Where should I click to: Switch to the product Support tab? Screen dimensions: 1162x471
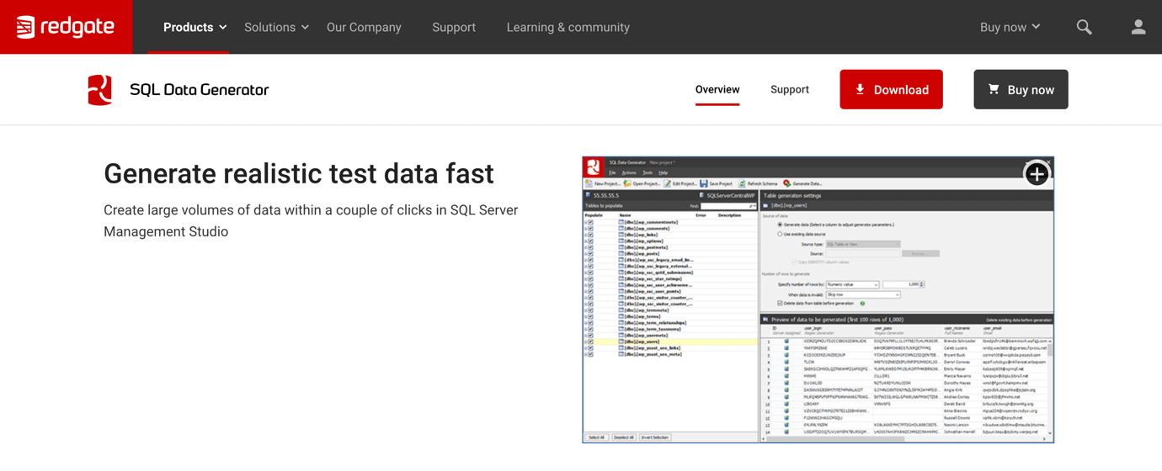click(x=790, y=90)
